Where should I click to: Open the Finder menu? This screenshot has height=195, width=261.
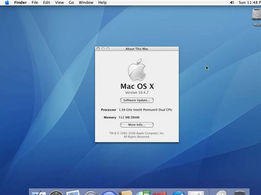[x=20, y=3]
